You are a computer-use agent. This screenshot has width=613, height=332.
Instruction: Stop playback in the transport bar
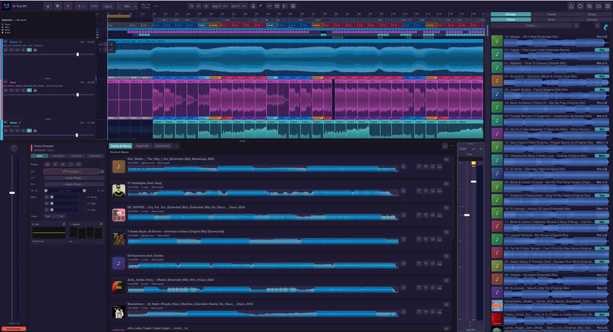coord(48,6)
